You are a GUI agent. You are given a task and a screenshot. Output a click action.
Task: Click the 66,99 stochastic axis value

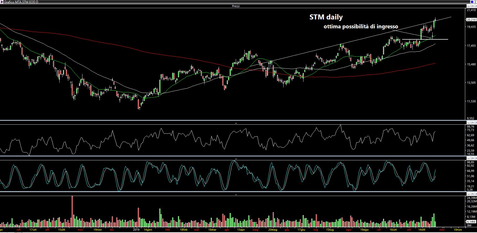click(x=471, y=171)
